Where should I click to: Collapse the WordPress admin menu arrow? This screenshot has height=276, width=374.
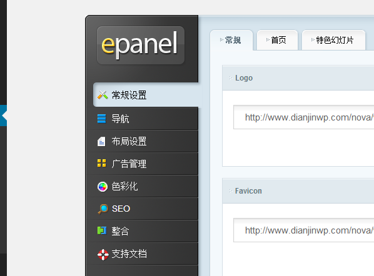coord(3,116)
